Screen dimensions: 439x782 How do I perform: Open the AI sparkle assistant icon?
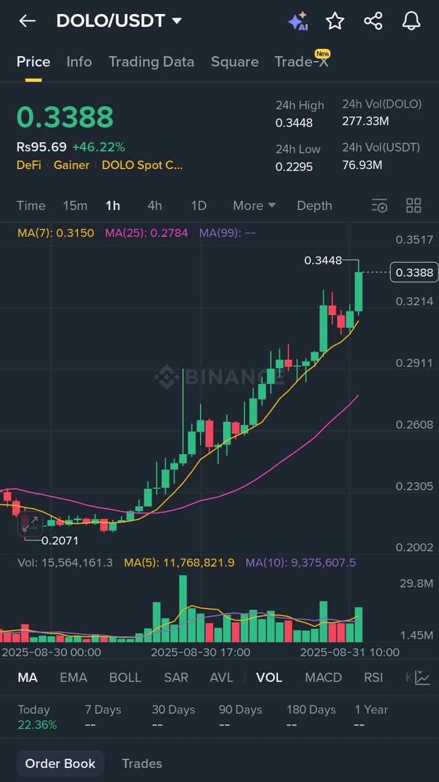pyautogui.click(x=298, y=21)
